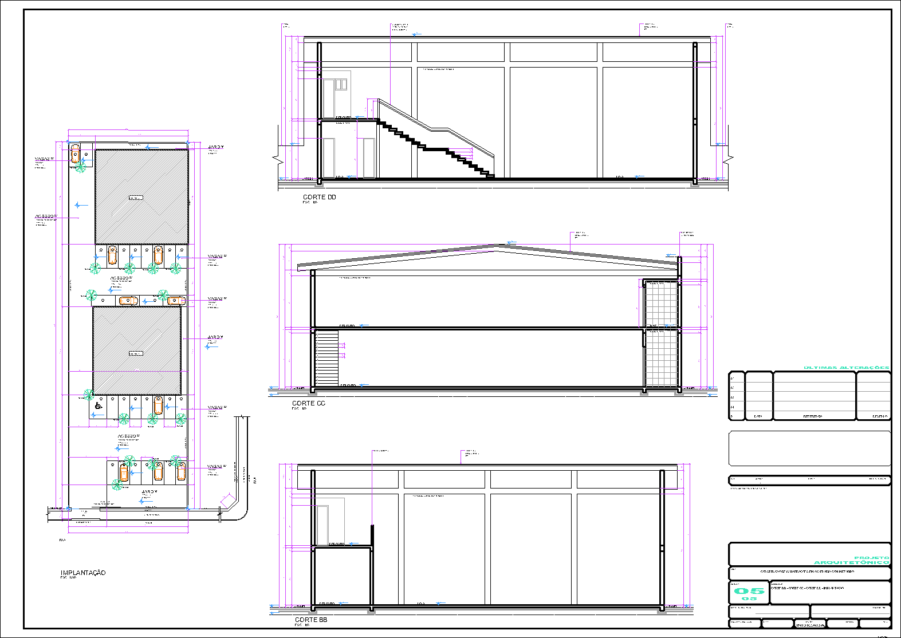
Task: Click the IMPLANTAÇÃO drawing title
Action: pyautogui.click(x=83, y=573)
